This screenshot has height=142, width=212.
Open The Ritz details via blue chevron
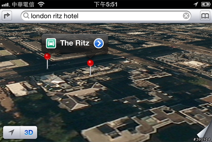coord(99,43)
